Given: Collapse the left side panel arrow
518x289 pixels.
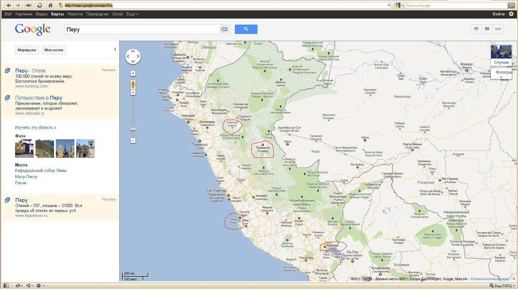Looking at the screenshot, I should tap(115, 49).
